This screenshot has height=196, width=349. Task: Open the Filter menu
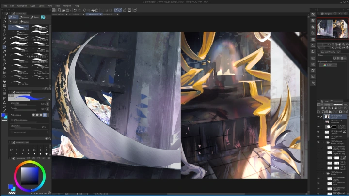58,6
